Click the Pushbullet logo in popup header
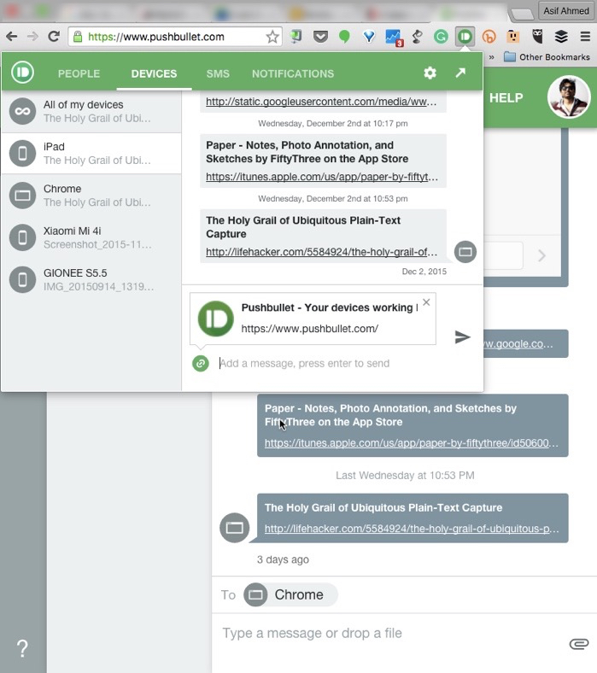 22,72
